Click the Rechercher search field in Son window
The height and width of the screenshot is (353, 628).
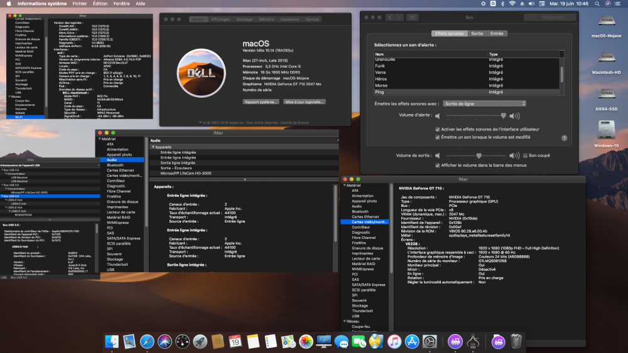click(x=550, y=17)
